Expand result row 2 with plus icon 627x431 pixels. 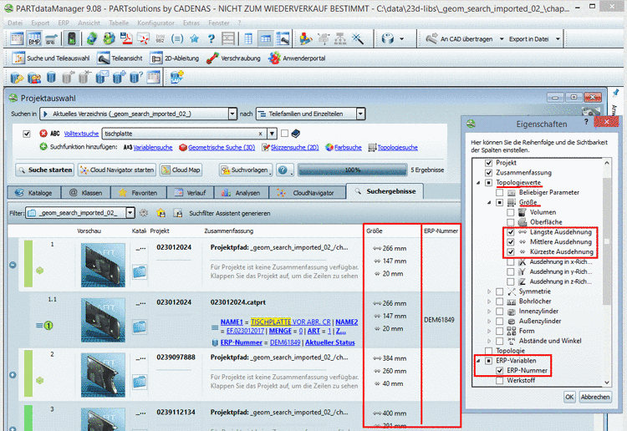click(x=13, y=375)
